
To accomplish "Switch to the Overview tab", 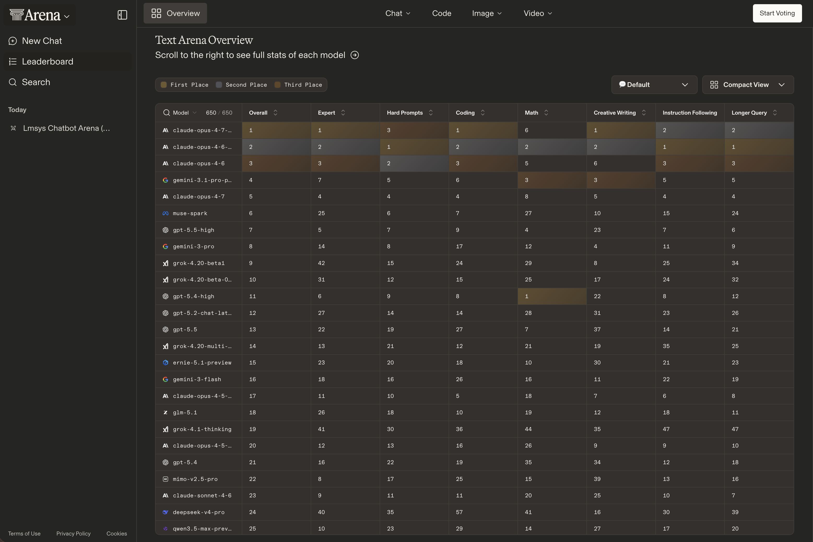I will pyautogui.click(x=175, y=13).
